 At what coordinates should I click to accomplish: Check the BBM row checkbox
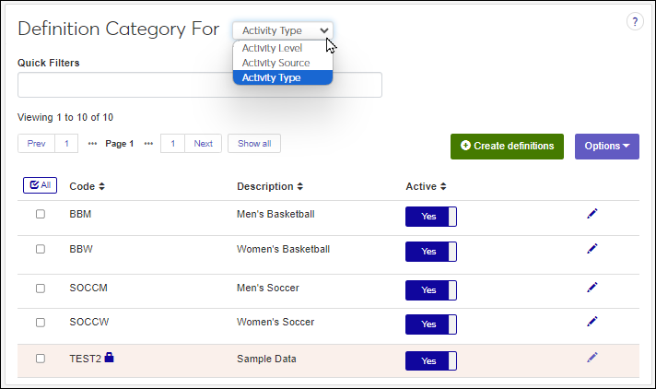point(41,215)
